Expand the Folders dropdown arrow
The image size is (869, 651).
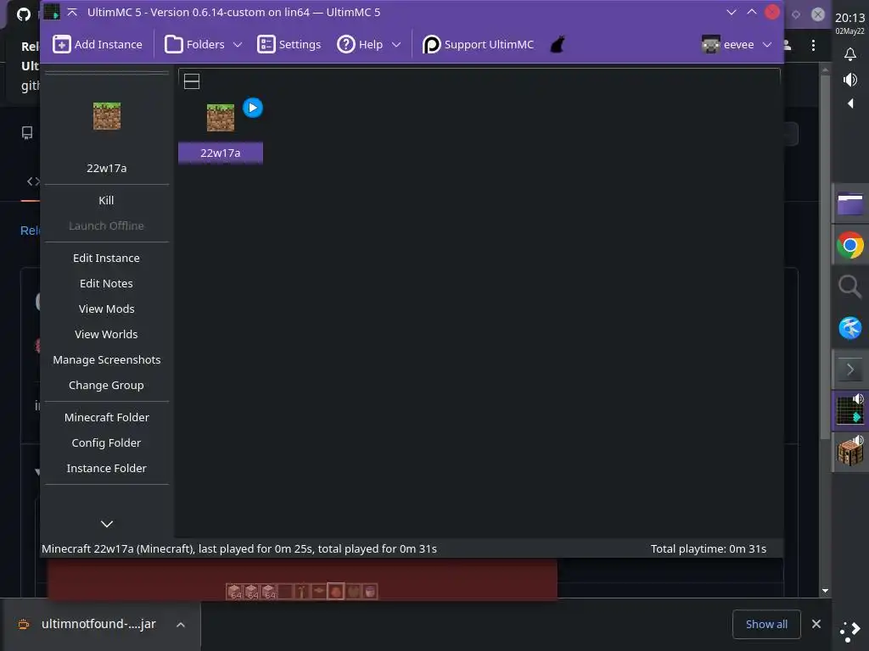[238, 44]
